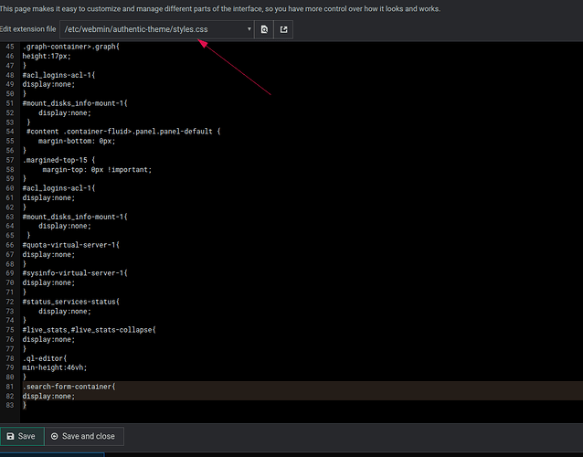Click the Save button
This screenshot has height=457, width=583.
click(x=20, y=436)
